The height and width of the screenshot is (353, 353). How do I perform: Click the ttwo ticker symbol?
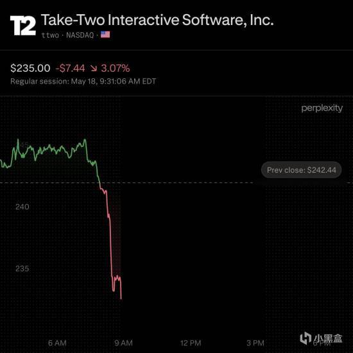pyautogui.click(x=50, y=35)
